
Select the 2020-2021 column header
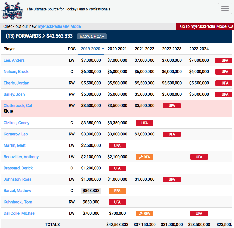(117, 49)
